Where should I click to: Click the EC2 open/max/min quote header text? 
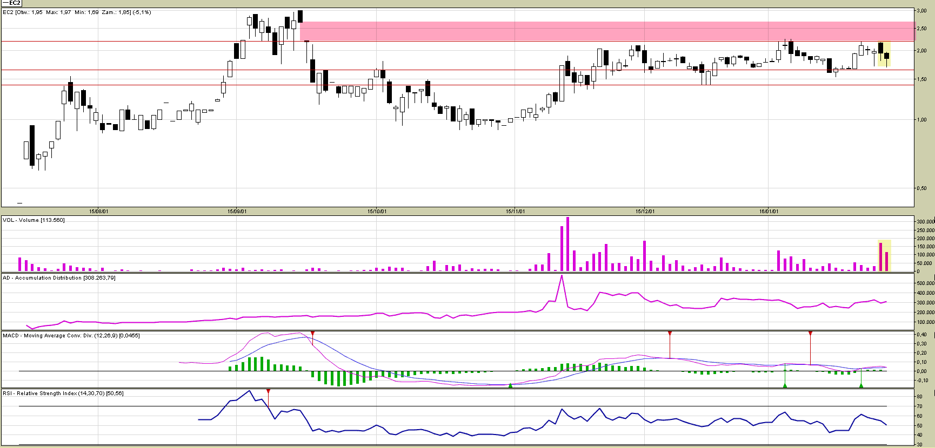[77, 12]
